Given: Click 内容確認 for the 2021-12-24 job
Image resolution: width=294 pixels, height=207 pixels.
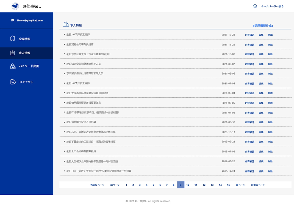Looking at the screenshot, I should pyautogui.click(x=249, y=35).
